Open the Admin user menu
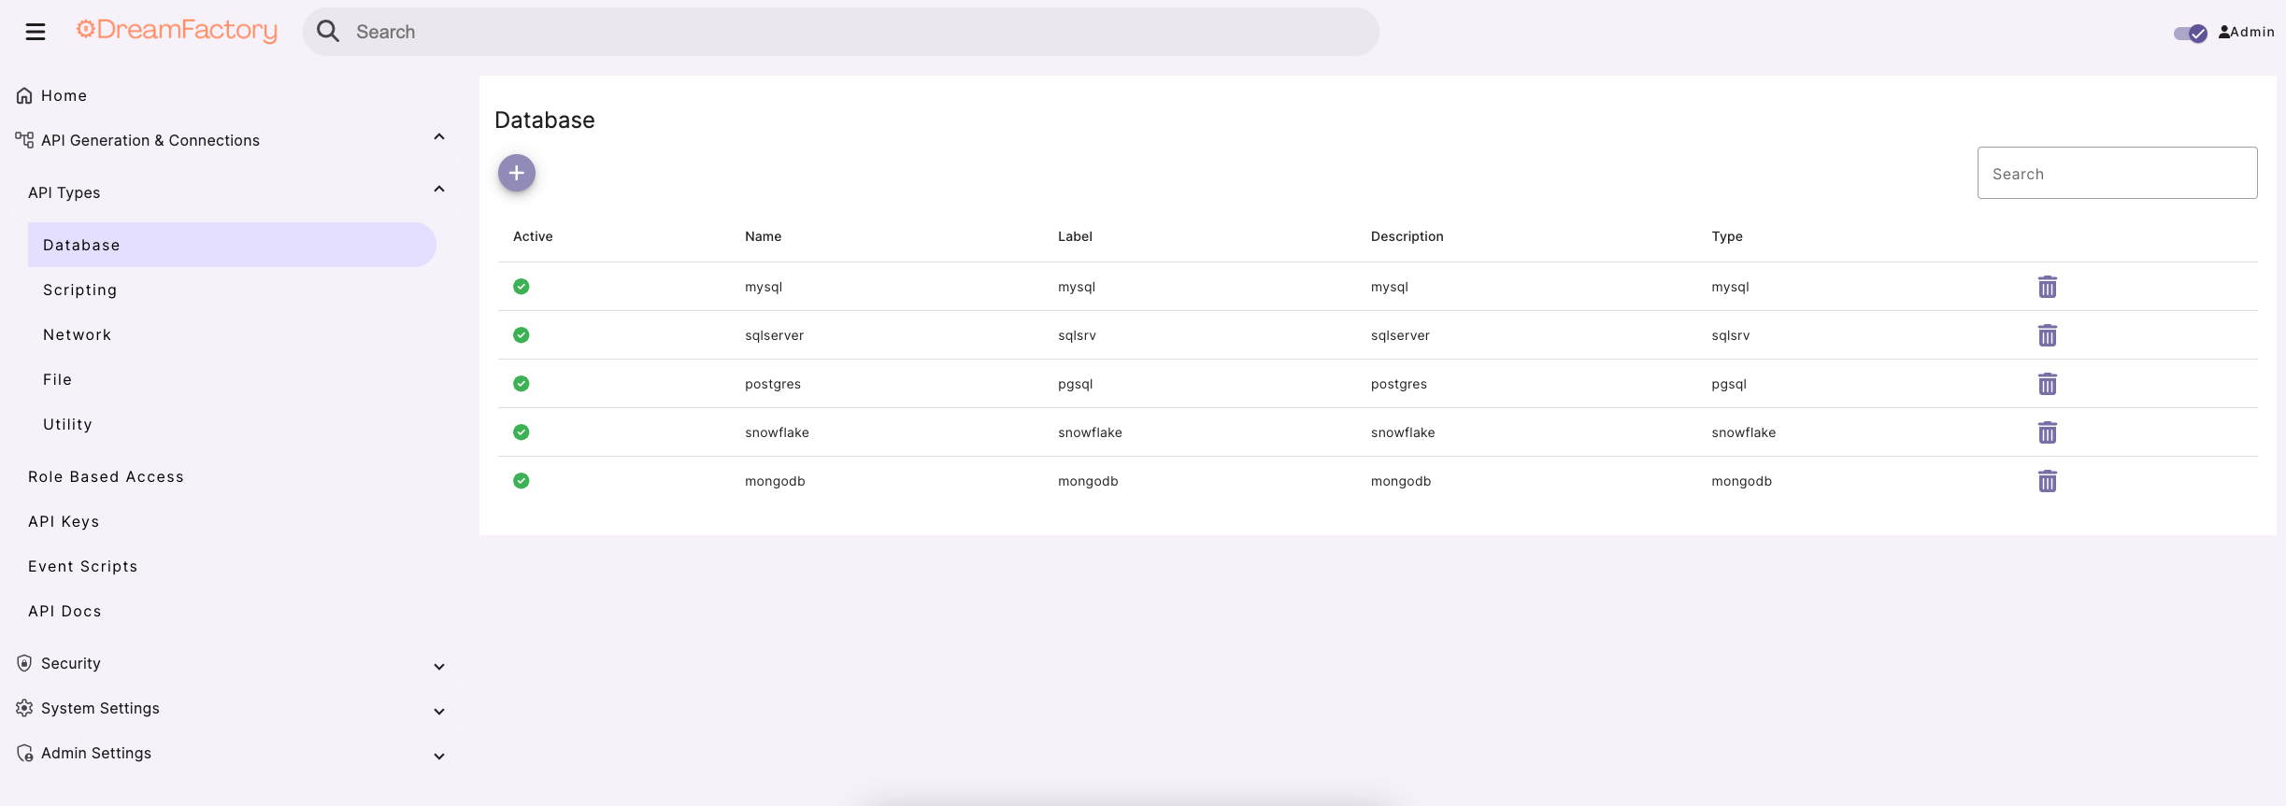Viewport: 2286px width, 806px height. [x=2247, y=32]
